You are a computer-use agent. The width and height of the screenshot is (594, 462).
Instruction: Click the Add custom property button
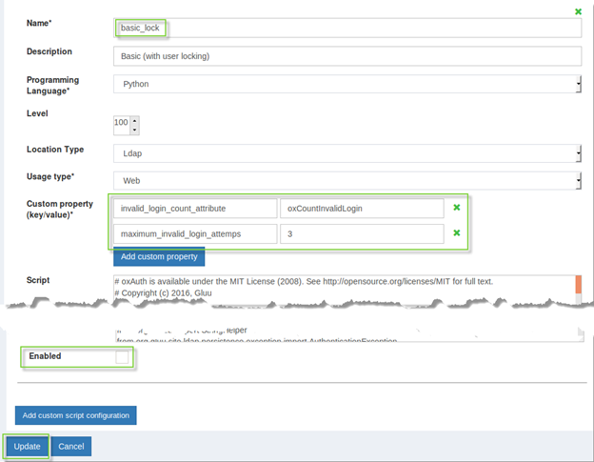[159, 257]
